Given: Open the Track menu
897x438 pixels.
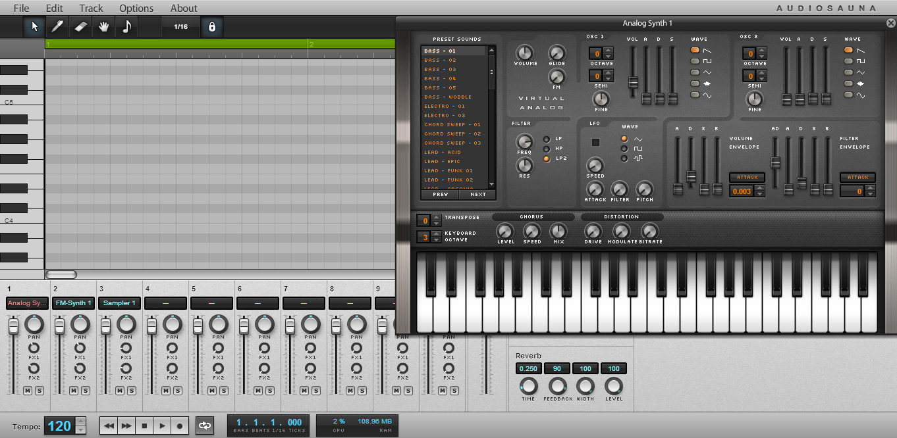Looking at the screenshot, I should (91, 9).
